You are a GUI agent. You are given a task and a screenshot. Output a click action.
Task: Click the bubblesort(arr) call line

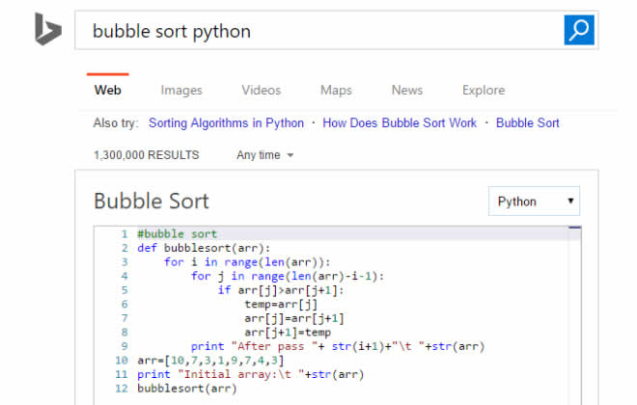coord(187,389)
